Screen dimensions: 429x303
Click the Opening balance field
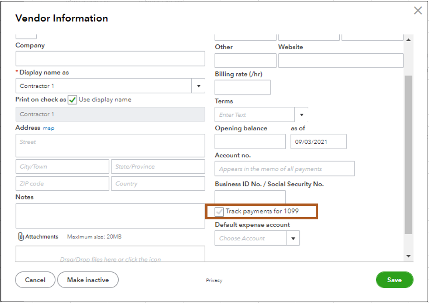click(x=250, y=141)
